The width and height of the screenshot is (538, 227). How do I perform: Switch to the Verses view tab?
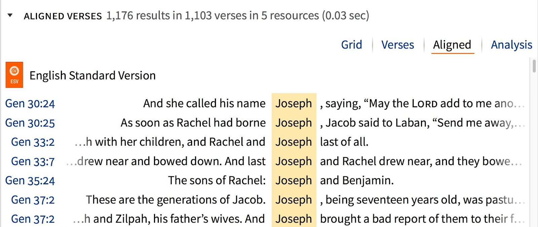coord(397,45)
